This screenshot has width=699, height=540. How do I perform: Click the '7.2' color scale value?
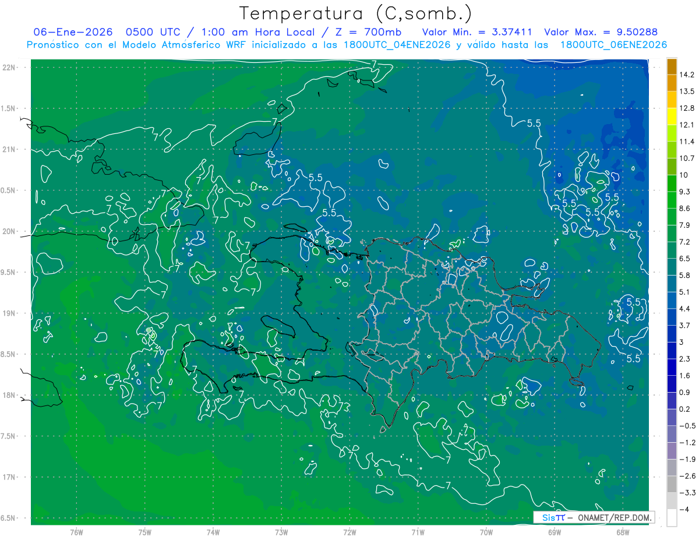click(x=684, y=242)
